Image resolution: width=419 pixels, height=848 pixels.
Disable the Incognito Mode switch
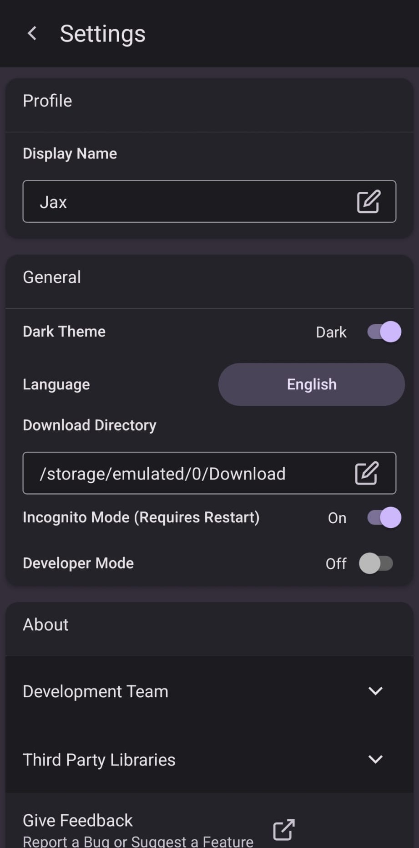[384, 518]
